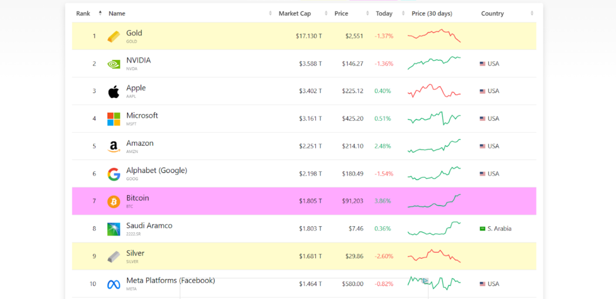Click Amazon's 30-day price chart

coord(434,146)
